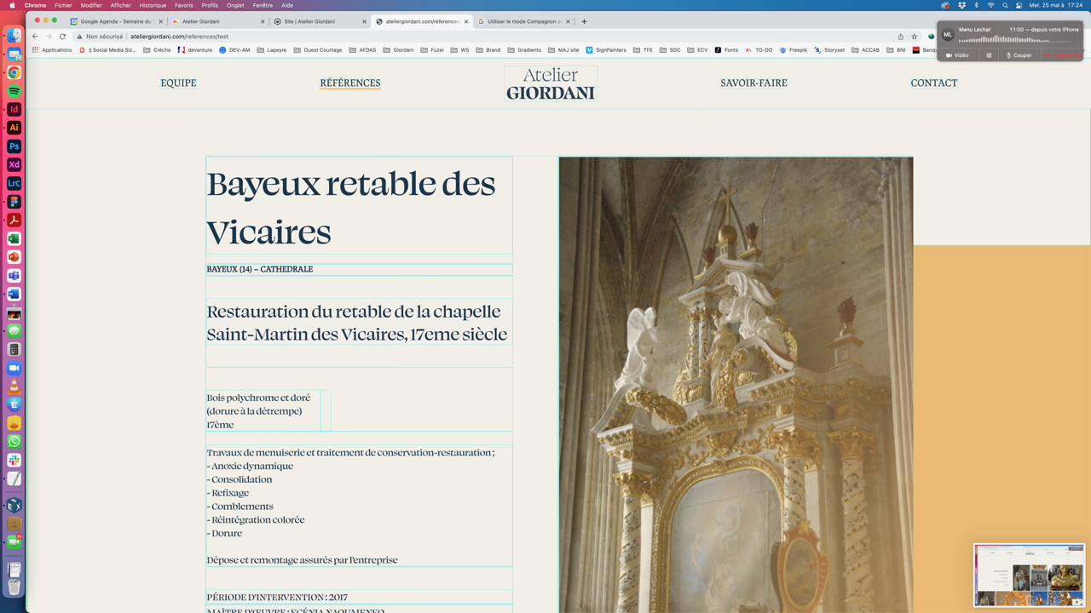Open Microsoft Teams in the dock
This screenshot has height=613, width=1091.
[14, 275]
